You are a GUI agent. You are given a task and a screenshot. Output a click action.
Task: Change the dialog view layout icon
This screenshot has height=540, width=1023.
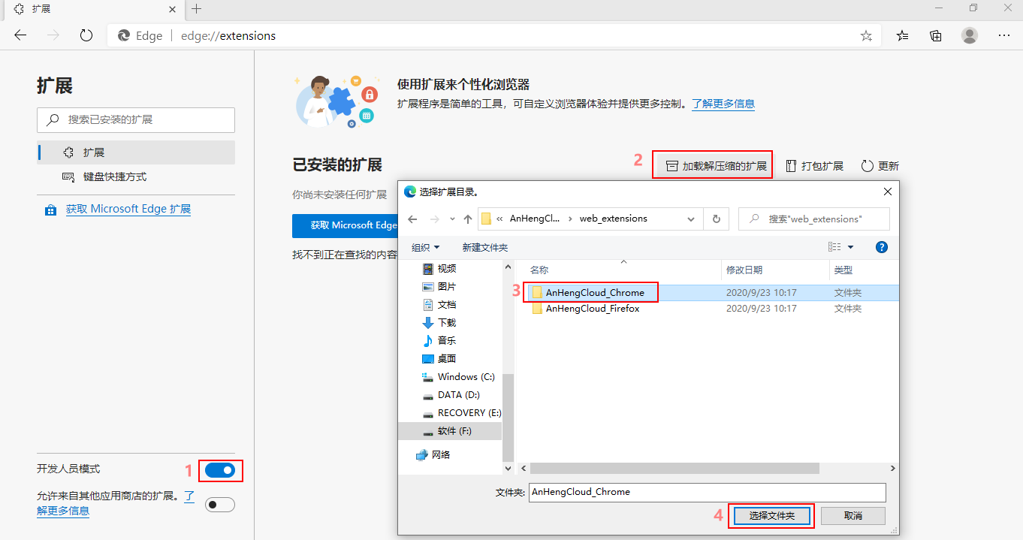click(834, 247)
